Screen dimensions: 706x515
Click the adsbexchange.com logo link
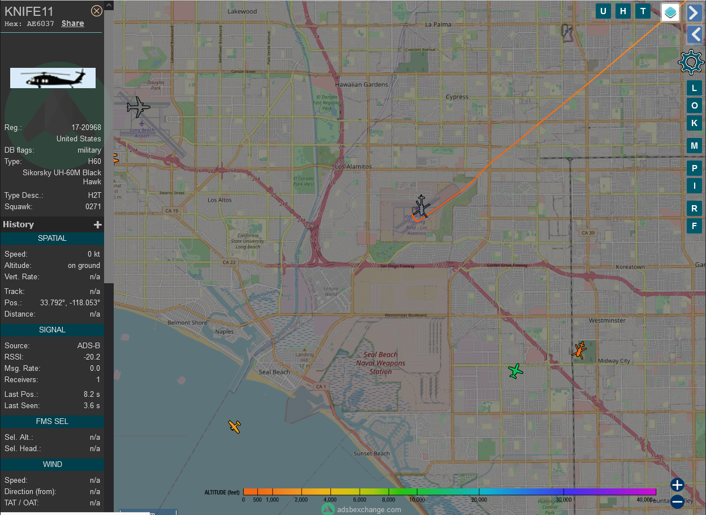tap(361, 509)
